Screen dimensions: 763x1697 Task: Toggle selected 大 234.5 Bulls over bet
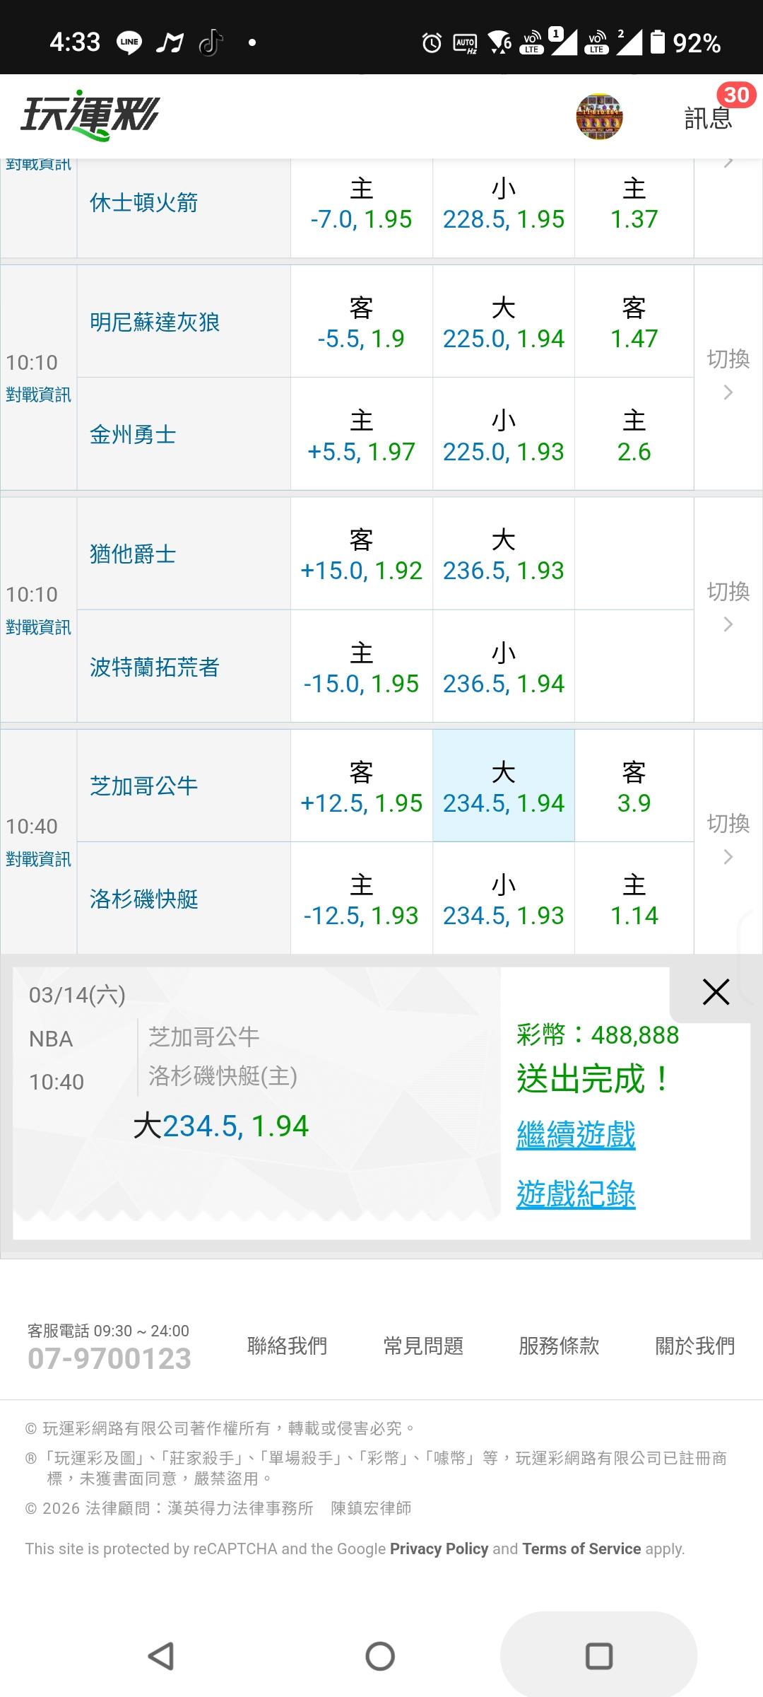[503, 786]
